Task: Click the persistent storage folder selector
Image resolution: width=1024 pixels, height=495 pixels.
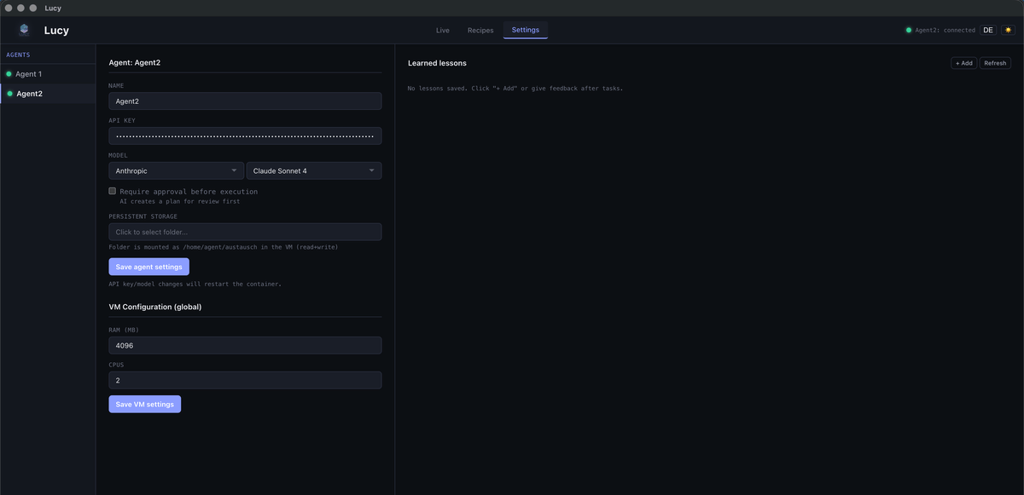Action: (245, 231)
